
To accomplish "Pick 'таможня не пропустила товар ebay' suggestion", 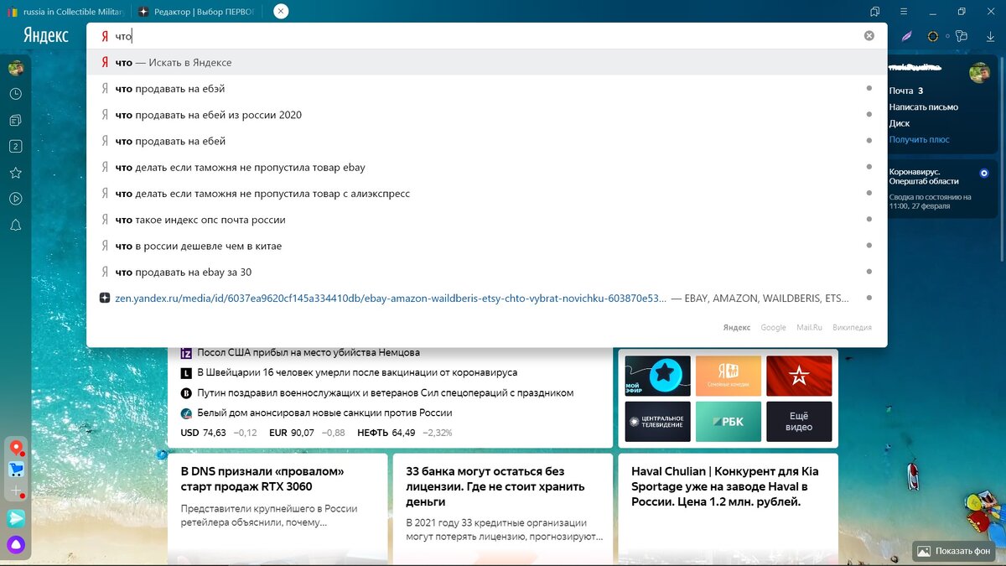I will coord(486,167).
